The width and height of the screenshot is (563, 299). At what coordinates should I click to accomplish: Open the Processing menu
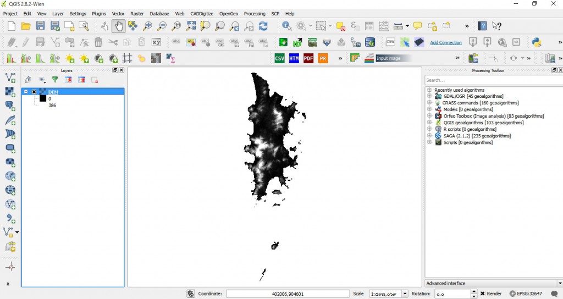tap(255, 13)
